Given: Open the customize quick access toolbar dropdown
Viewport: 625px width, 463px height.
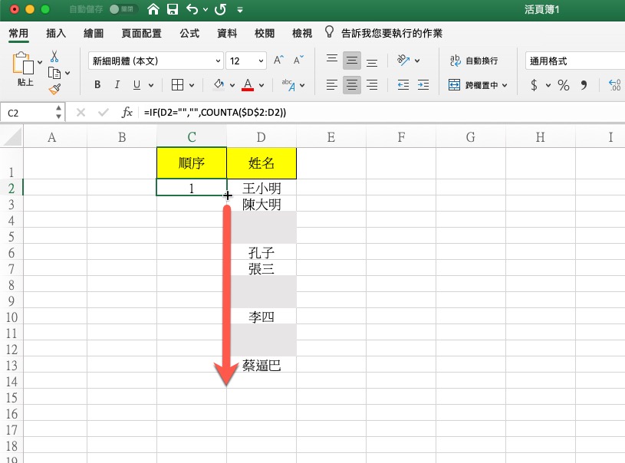Looking at the screenshot, I should tap(240, 9).
